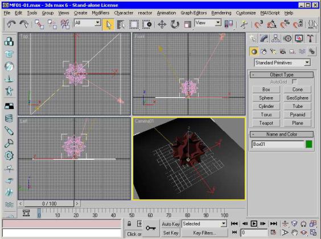The width and height of the screenshot is (321, 239).
Task: Click the Select and Manipulate icon
Action: [244, 24]
